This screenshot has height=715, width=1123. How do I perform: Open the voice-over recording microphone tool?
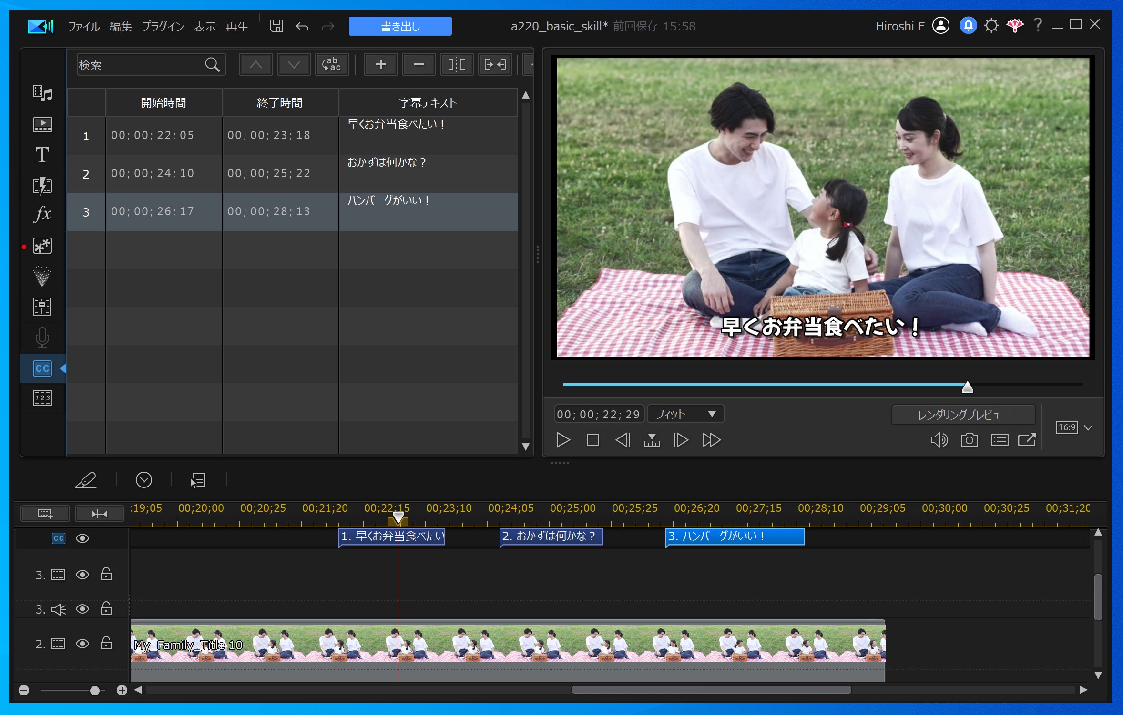42,338
